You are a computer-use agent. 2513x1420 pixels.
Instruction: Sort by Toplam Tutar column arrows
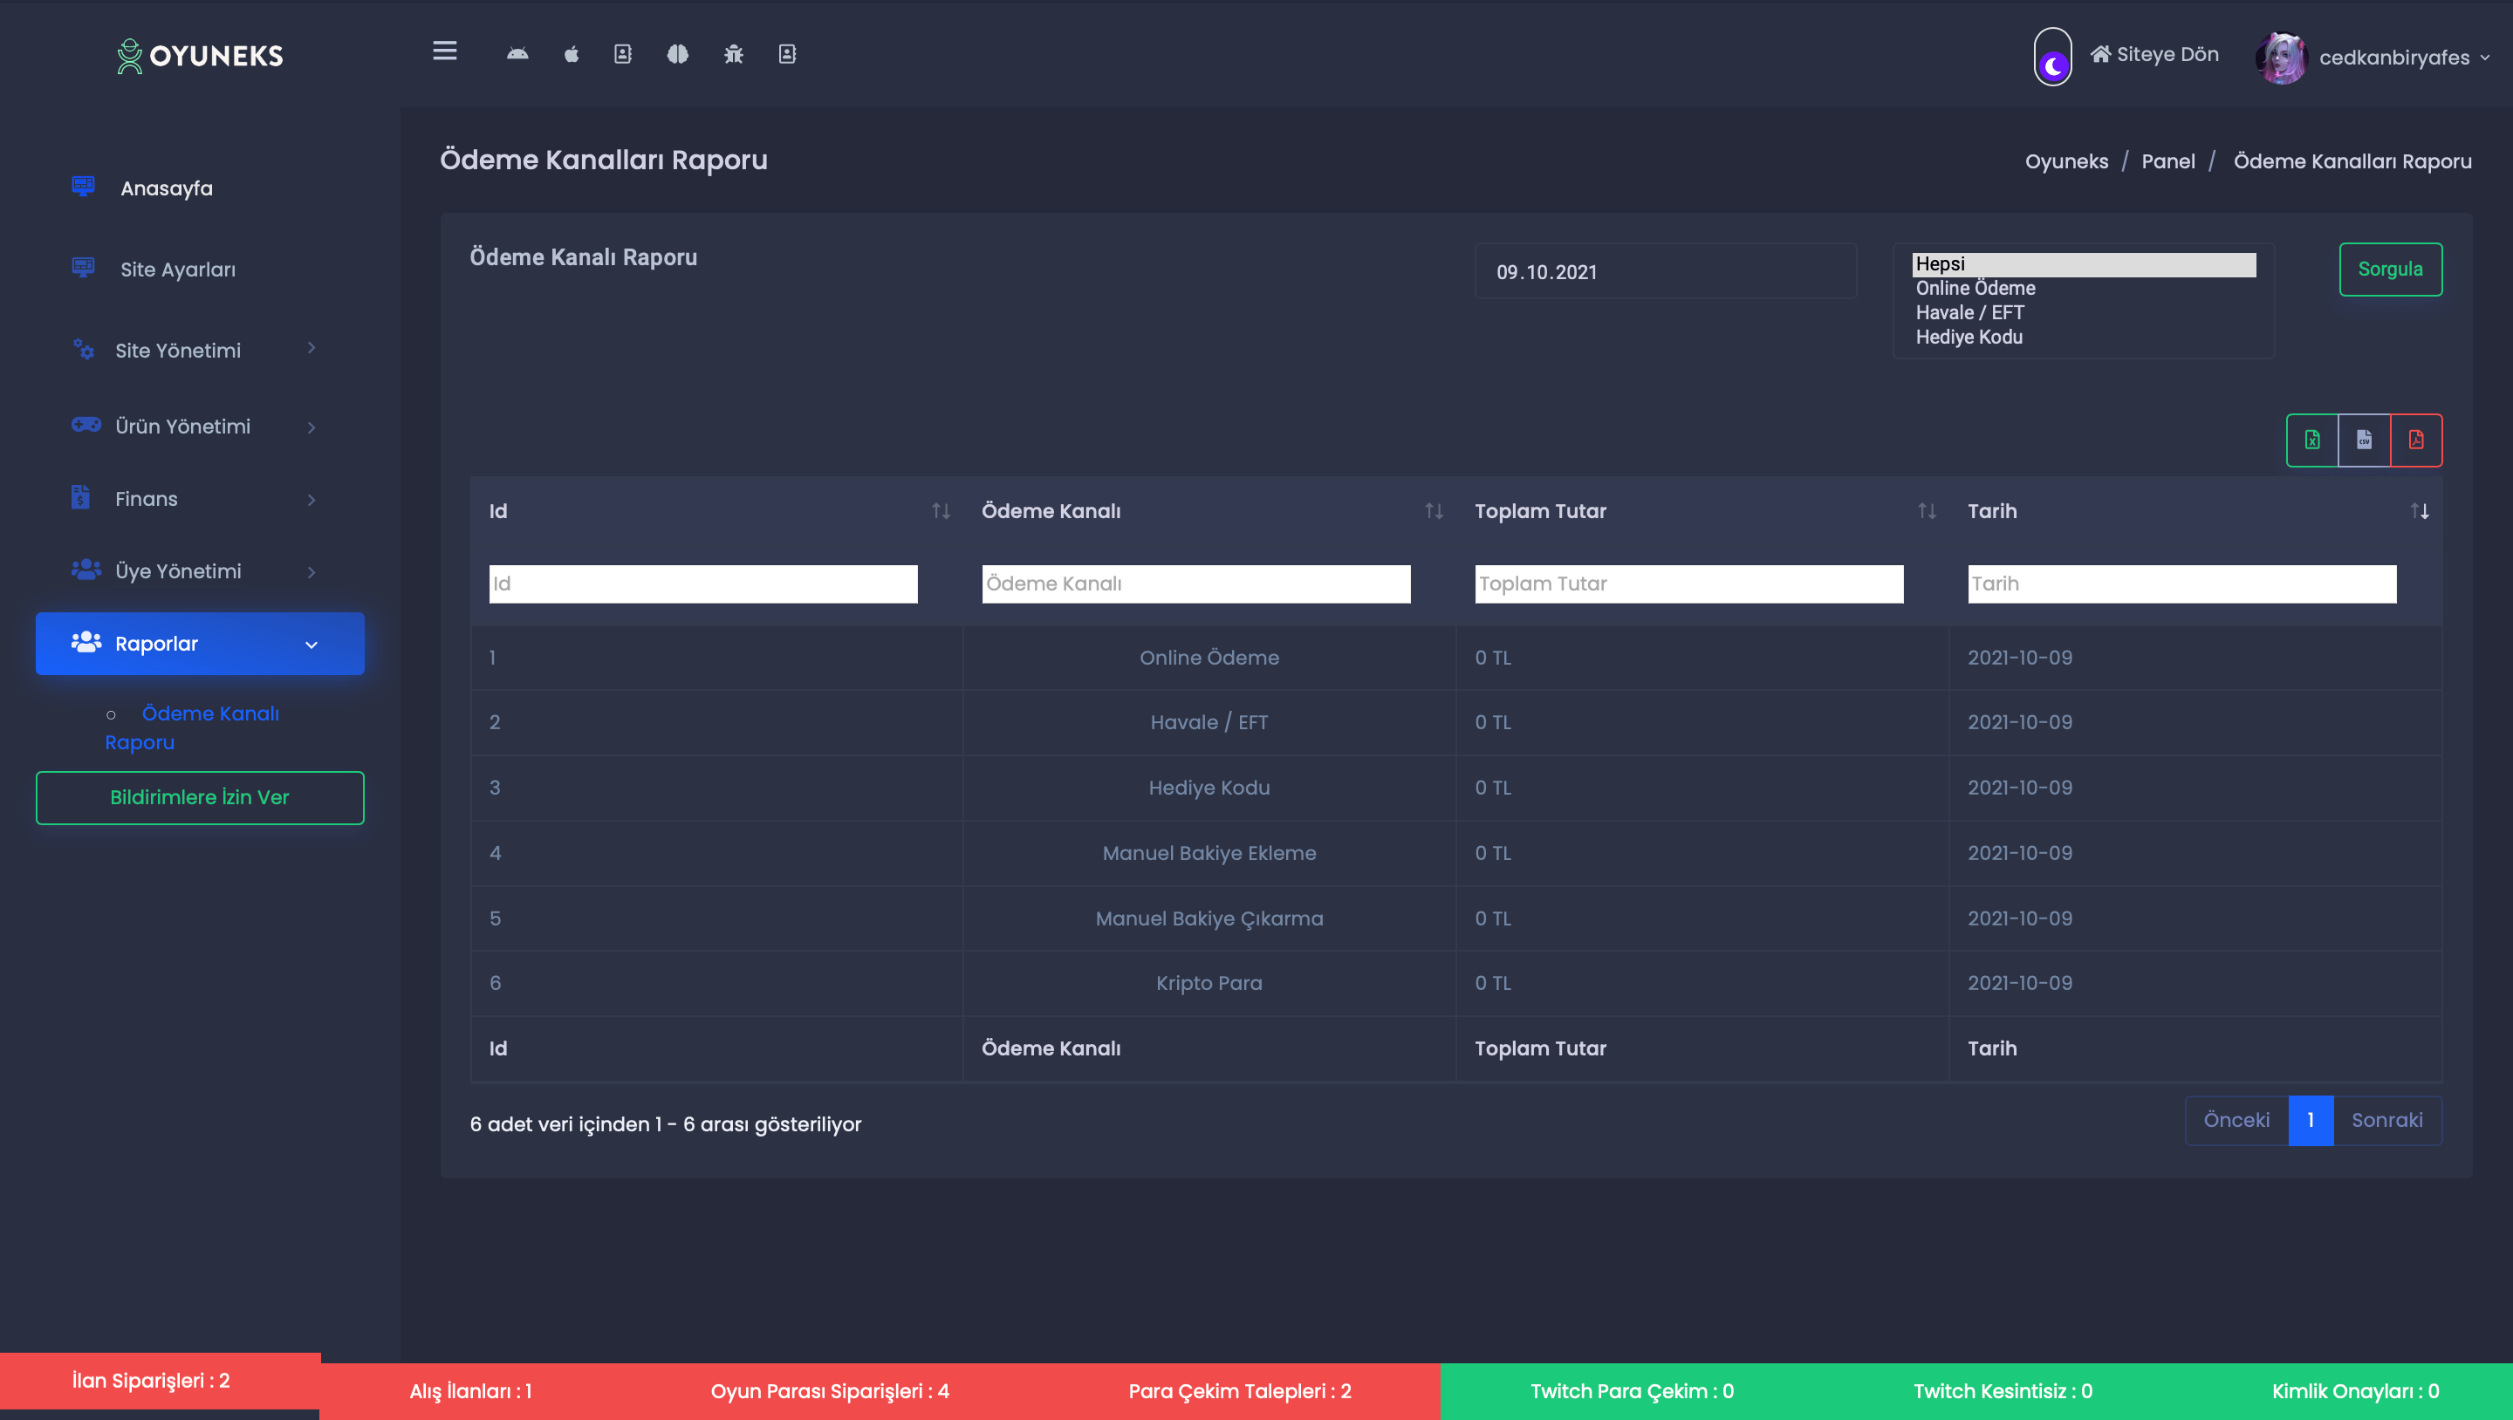tap(1927, 511)
